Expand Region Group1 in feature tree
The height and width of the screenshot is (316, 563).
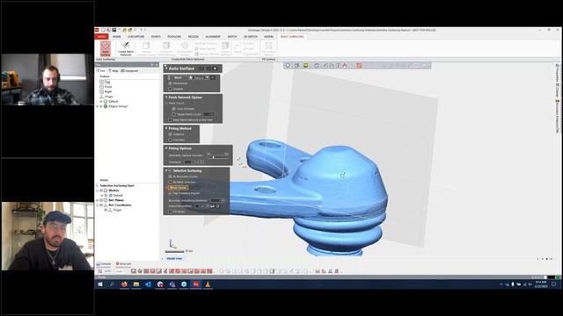click(x=98, y=106)
